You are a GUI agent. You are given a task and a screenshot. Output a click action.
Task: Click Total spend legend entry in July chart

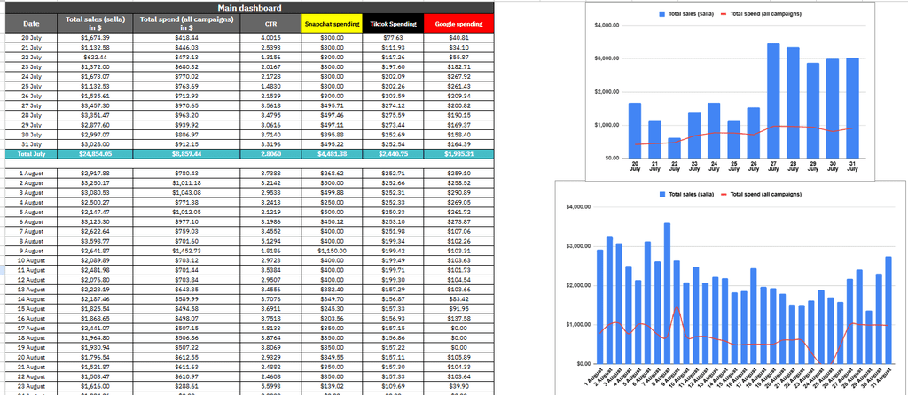click(771, 15)
